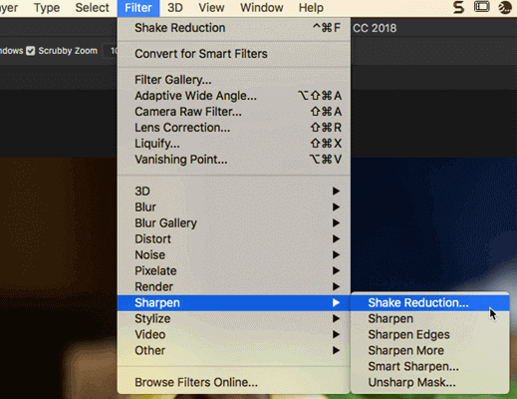Open Liquify... filter
Image resolution: width=517 pixels, height=399 pixels.
tap(234, 144)
